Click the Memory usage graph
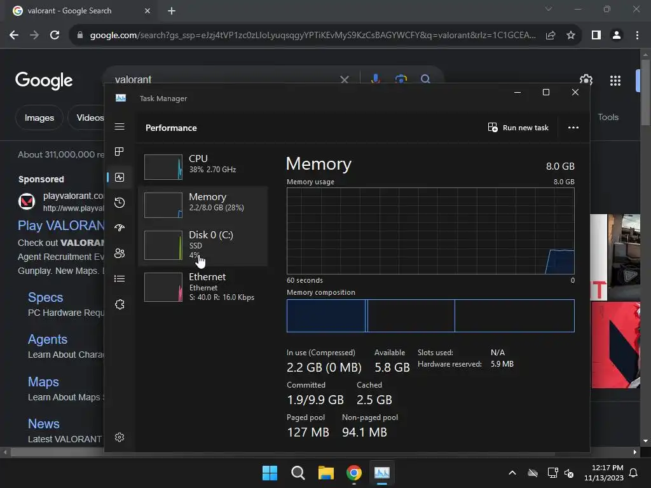 click(430, 231)
